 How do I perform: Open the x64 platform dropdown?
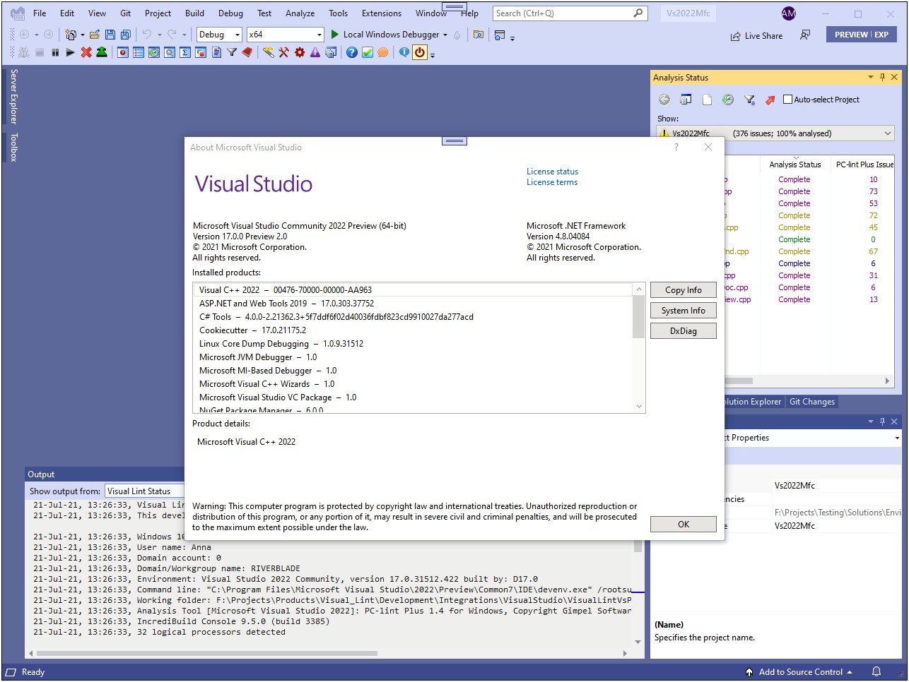click(286, 35)
